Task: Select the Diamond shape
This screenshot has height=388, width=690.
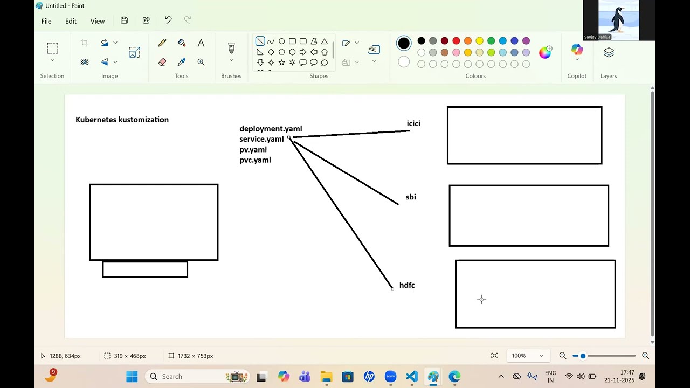Action: tap(271, 52)
